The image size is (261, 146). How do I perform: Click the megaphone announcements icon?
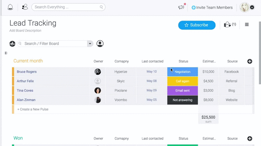point(181,7)
